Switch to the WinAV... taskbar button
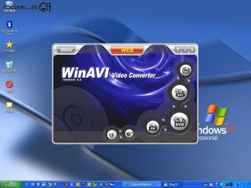 point(172,184)
